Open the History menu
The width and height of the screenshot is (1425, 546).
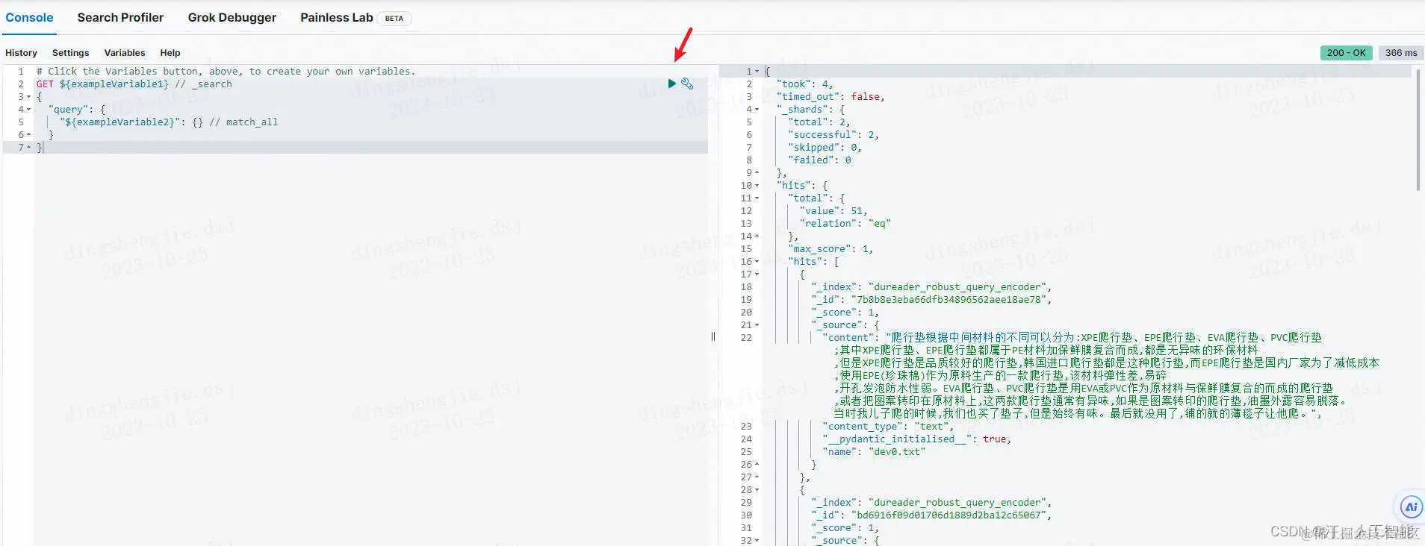21,53
